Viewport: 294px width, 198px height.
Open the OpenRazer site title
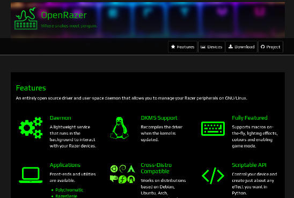64,15
